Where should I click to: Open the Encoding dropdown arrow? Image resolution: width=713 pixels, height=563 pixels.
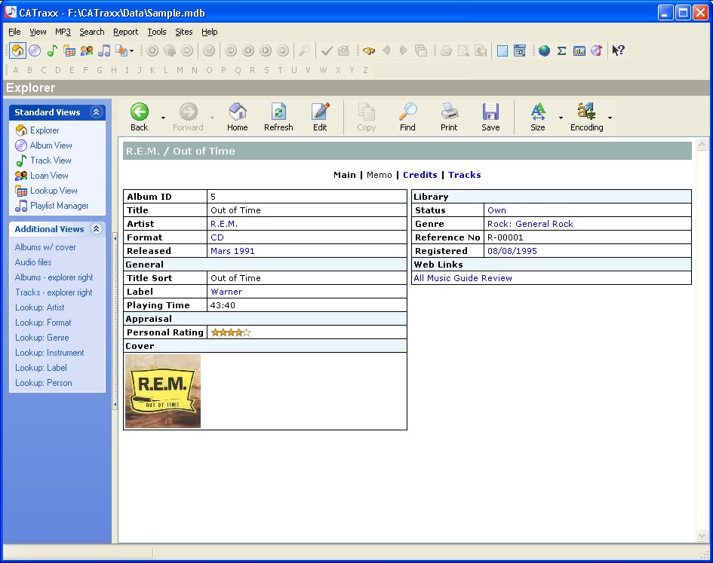point(610,118)
